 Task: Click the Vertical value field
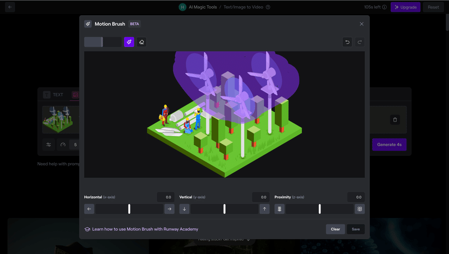click(x=261, y=197)
